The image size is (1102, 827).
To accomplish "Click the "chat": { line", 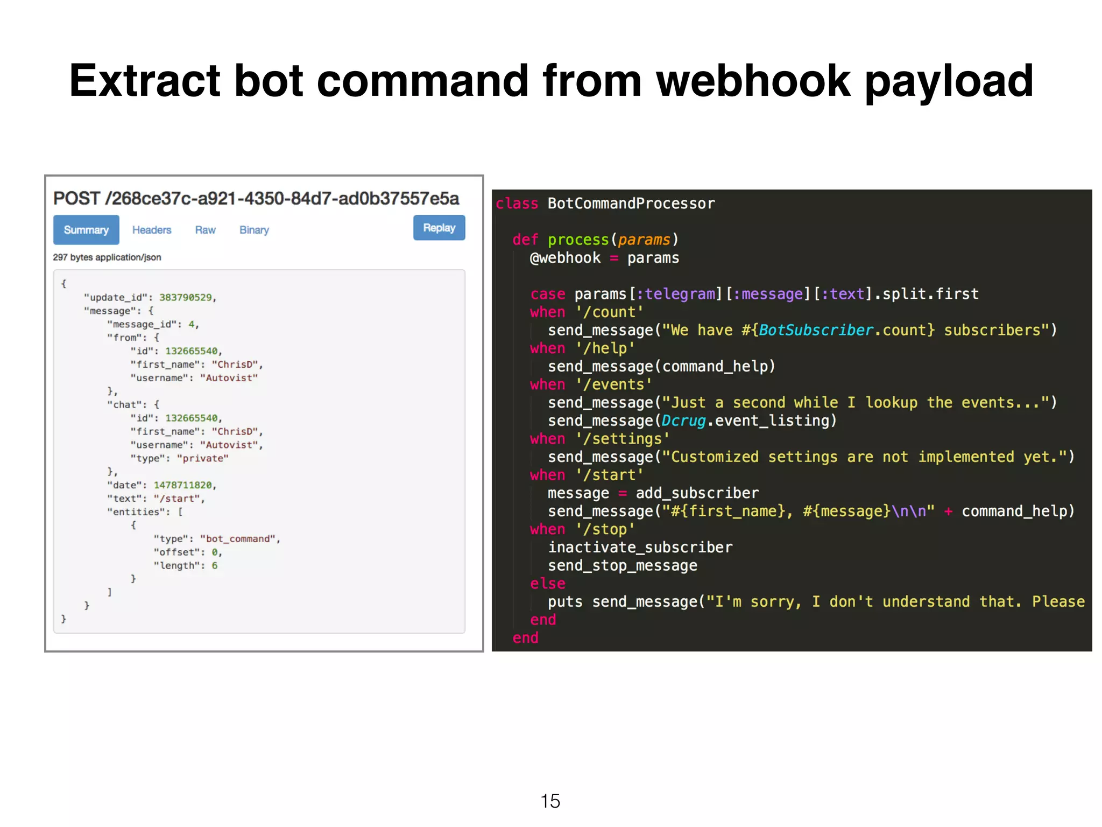I will [133, 405].
